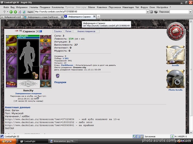The height and width of the screenshot is (144, 193).
Task: Click the Photo Scrolls text link
Action: (175, 90)
